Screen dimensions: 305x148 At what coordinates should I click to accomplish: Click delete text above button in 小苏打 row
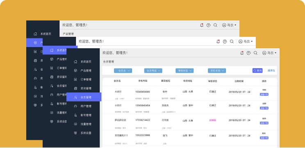pos(264,104)
